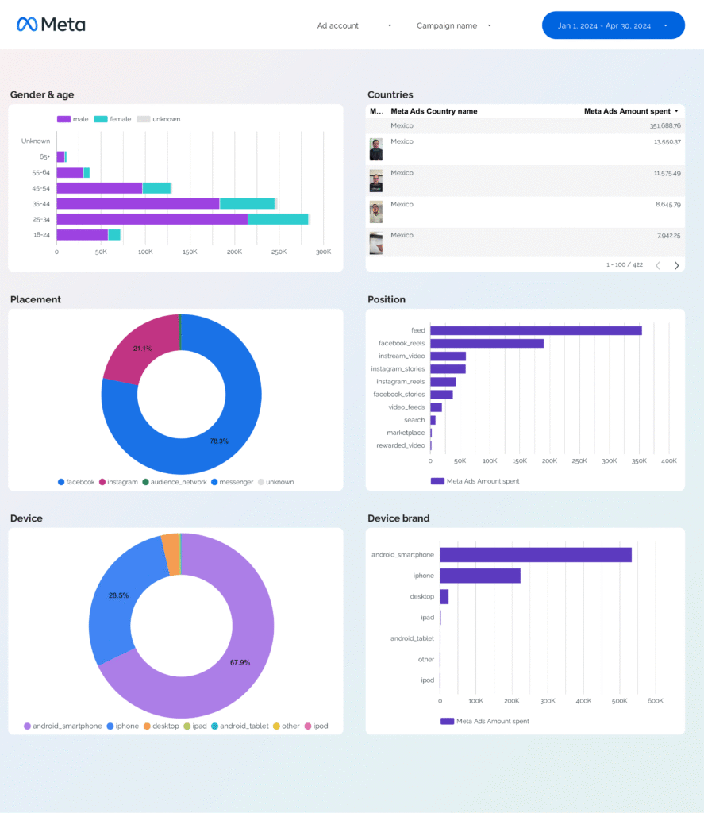Click the instagram legend item
704x813 pixels.
pyautogui.click(x=118, y=482)
